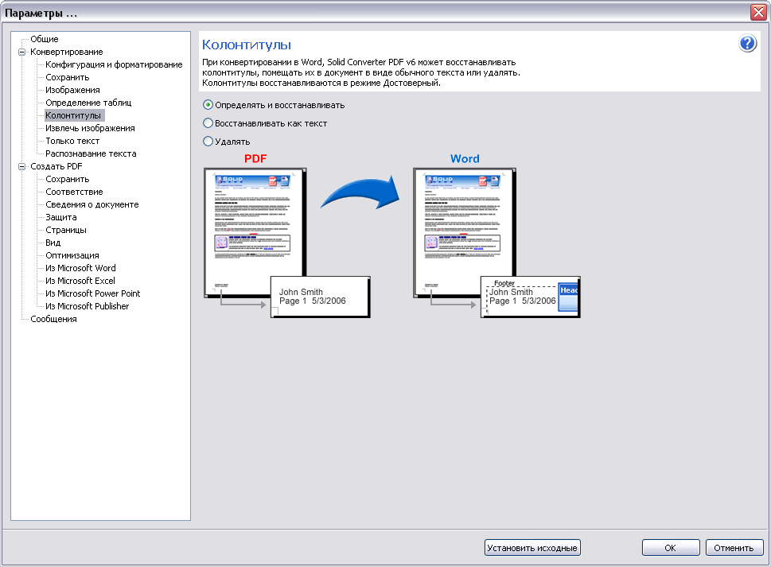771x567 pixels.
Task: Click the blue help question mark icon
Action: click(747, 44)
